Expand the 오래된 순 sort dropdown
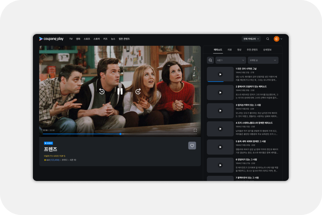 point(263,60)
